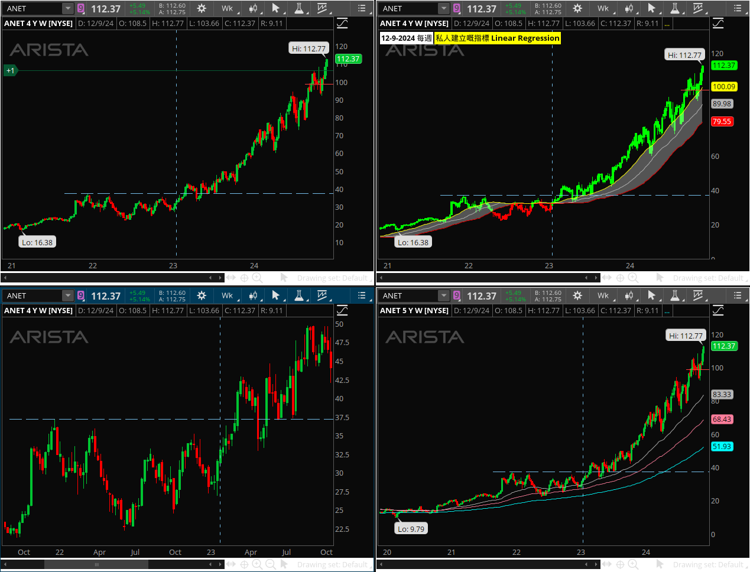
Task: Click red 79.55 price label
Action: [x=722, y=121]
